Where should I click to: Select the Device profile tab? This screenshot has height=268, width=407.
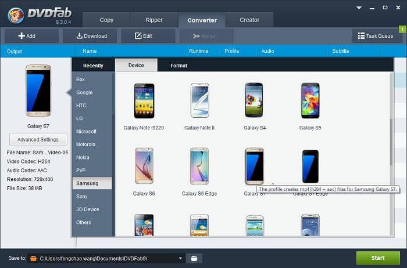(x=136, y=65)
